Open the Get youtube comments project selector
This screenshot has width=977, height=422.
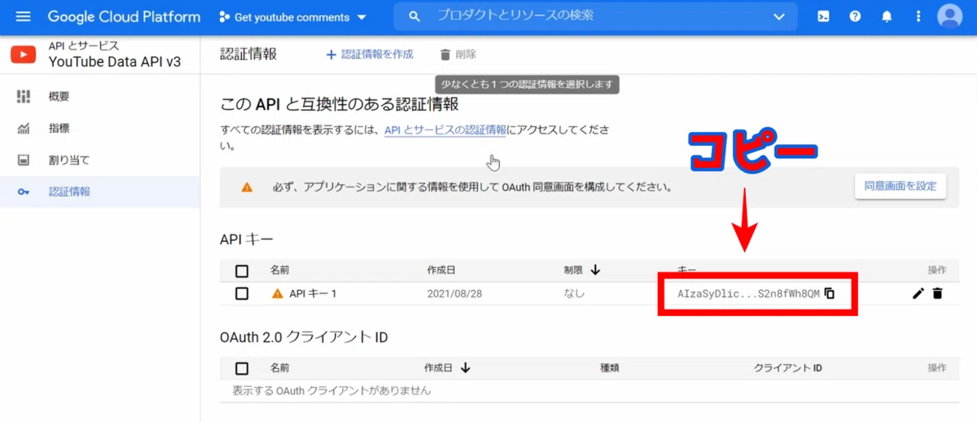293,17
